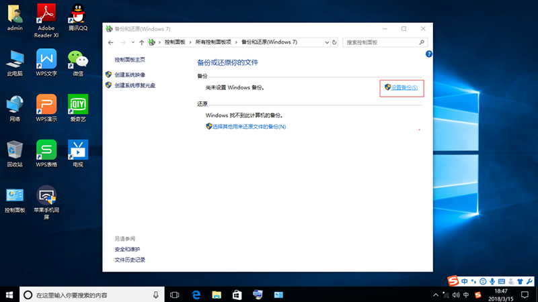Click the taskbar search box

click(92, 295)
